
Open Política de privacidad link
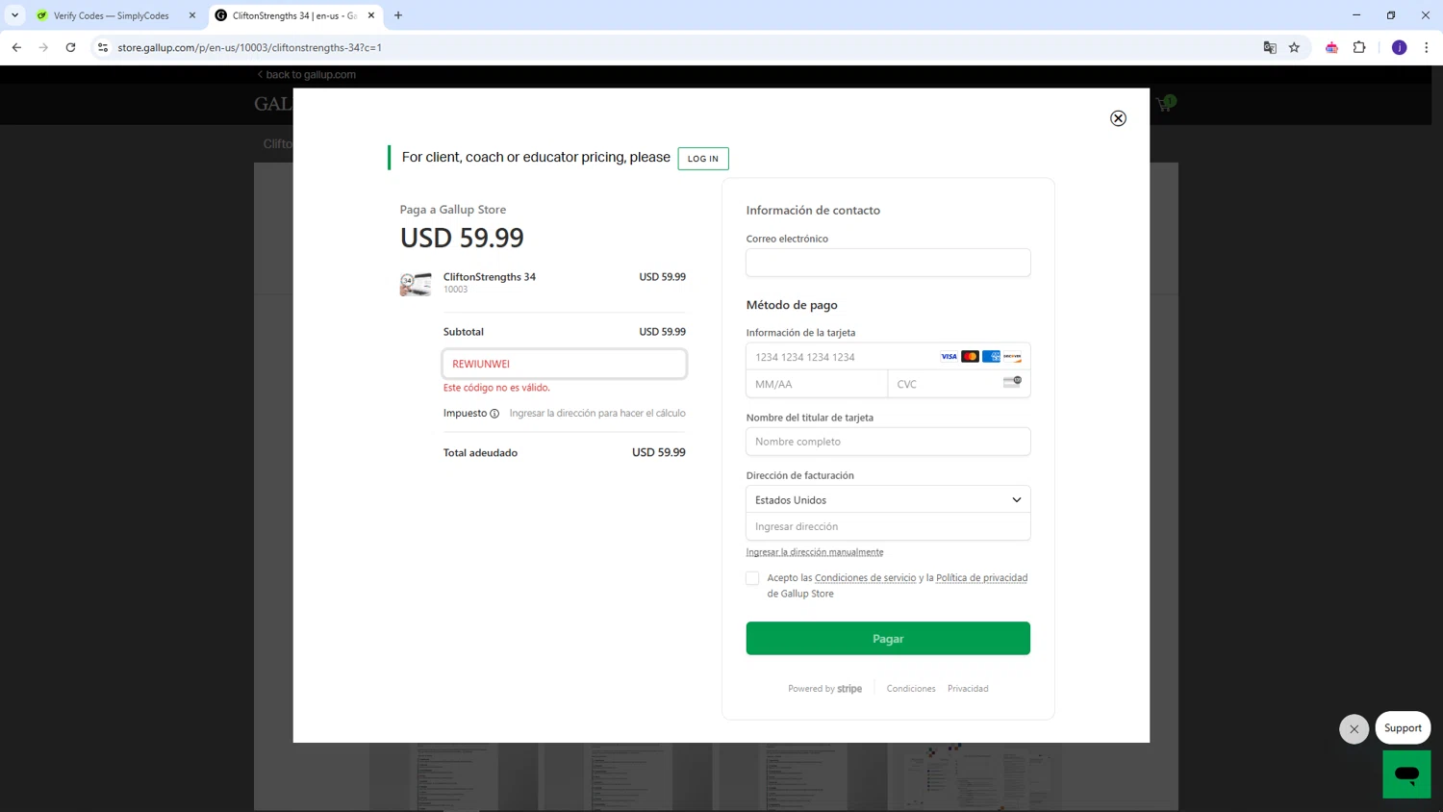pos(981,578)
